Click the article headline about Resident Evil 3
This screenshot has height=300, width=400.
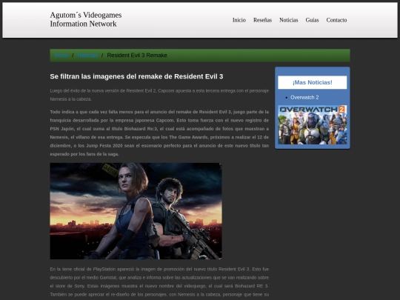(x=136, y=76)
